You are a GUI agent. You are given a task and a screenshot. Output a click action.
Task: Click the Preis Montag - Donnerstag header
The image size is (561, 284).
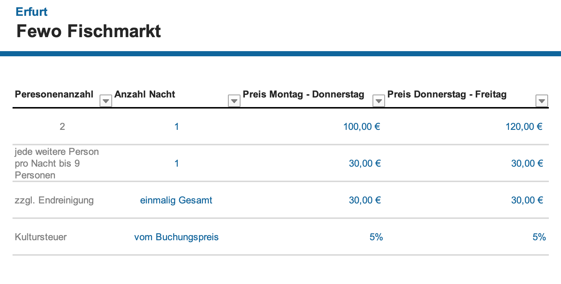coord(303,95)
